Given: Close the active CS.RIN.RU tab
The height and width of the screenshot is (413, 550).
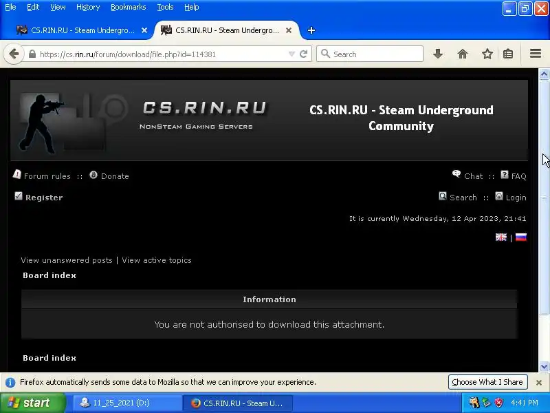Looking at the screenshot, I should pos(289,30).
